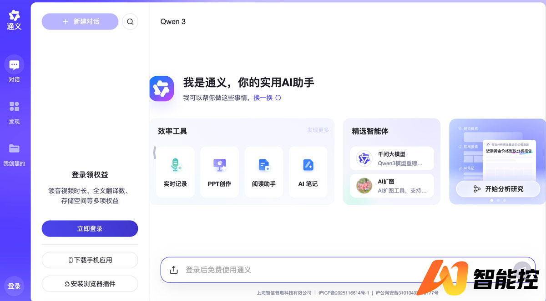Open the AI扩图 agent
The height and width of the screenshot is (301, 546).
[392, 186]
